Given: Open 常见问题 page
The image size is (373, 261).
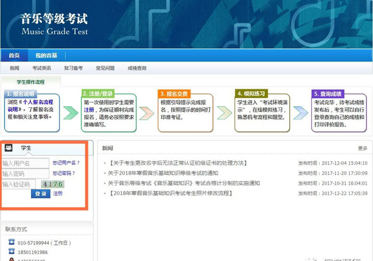Looking at the screenshot, I should [105, 68].
